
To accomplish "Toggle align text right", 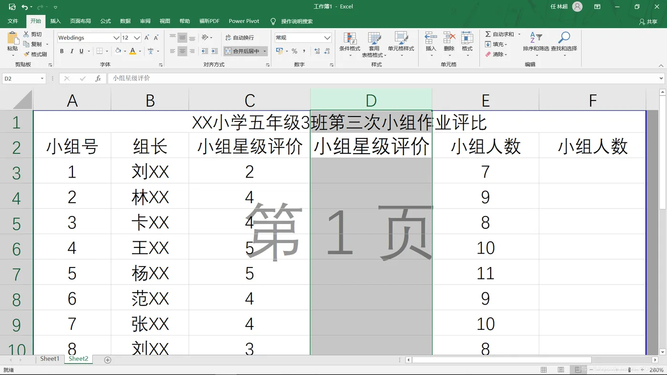I will pos(192,51).
